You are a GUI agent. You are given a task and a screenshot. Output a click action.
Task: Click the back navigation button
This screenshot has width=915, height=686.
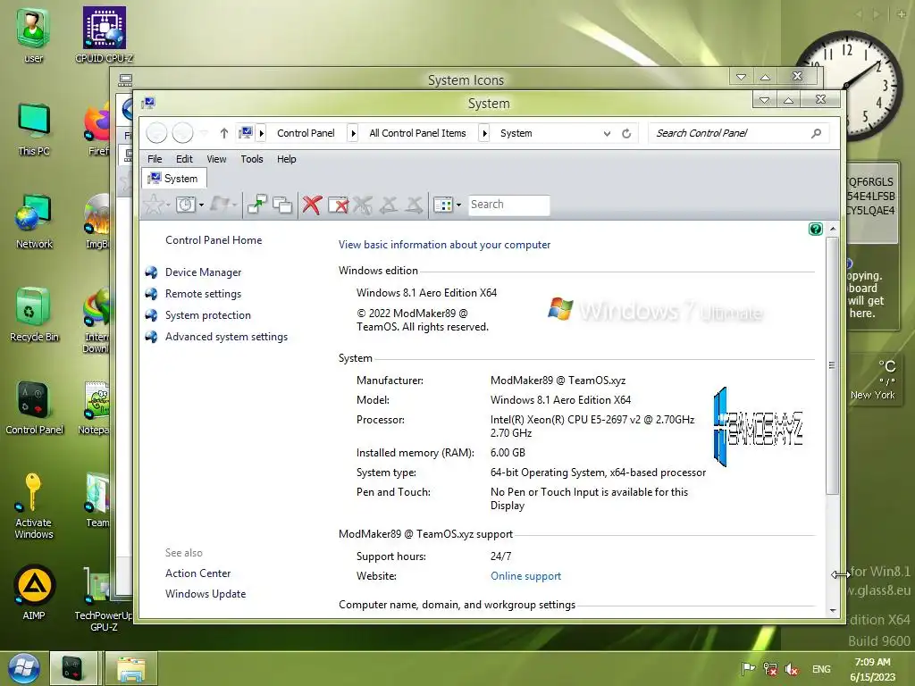[156, 133]
